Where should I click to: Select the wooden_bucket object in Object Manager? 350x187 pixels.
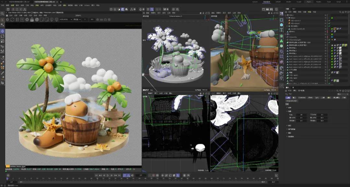(298, 29)
